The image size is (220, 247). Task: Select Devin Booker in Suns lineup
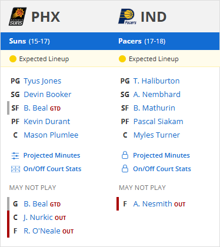[48, 95]
